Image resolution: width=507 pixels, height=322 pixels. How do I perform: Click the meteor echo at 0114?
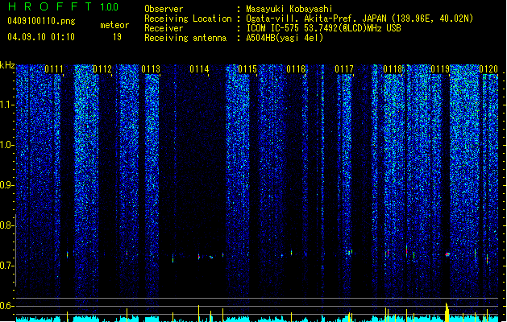click(x=199, y=257)
